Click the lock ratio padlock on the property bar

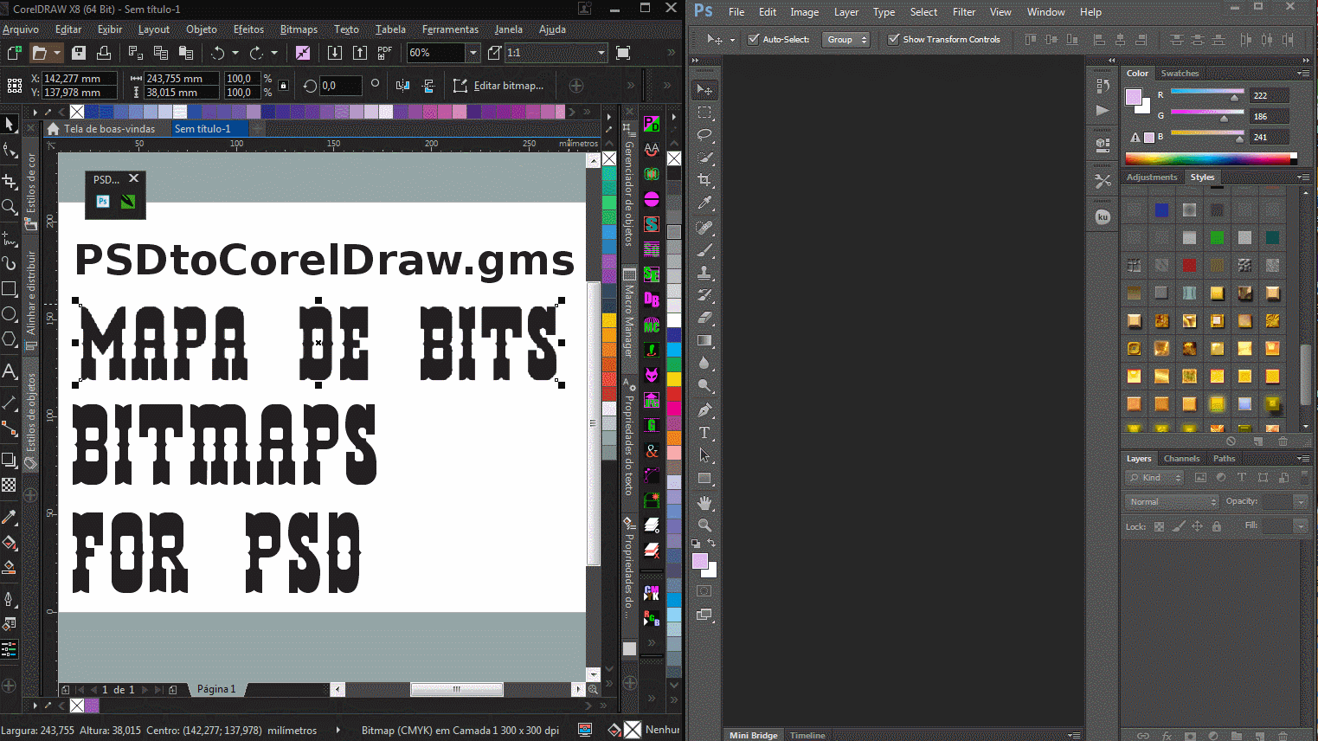[x=281, y=86]
